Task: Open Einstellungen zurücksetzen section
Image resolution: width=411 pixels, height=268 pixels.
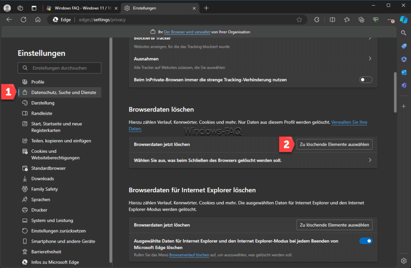Action: point(60,231)
